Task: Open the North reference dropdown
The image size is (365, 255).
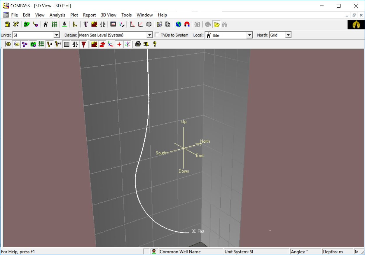Action: pos(288,35)
